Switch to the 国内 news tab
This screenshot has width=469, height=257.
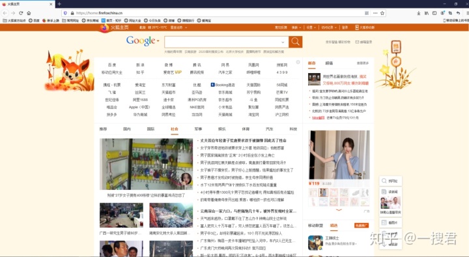tap(127, 128)
